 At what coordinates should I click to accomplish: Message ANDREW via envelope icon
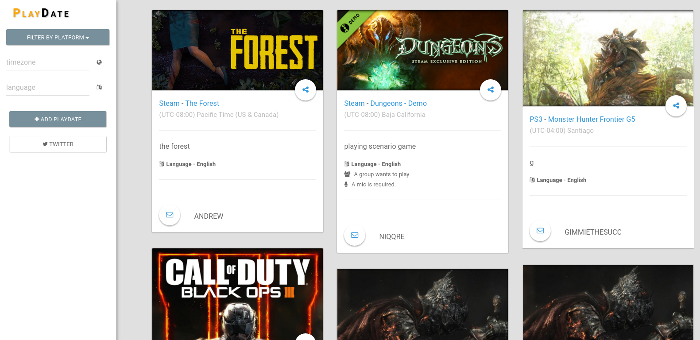[x=170, y=215]
